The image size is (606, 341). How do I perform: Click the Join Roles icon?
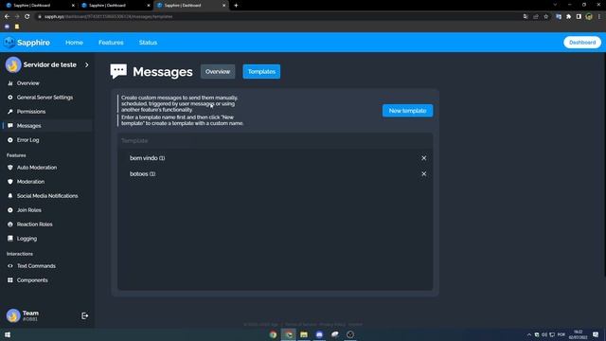(x=10, y=210)
